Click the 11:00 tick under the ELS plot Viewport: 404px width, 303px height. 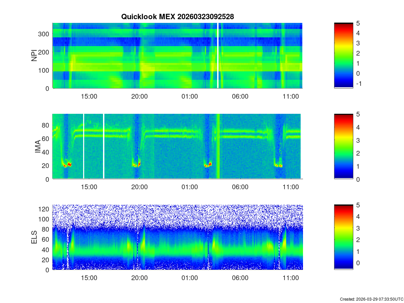click(x=291, y=278)
